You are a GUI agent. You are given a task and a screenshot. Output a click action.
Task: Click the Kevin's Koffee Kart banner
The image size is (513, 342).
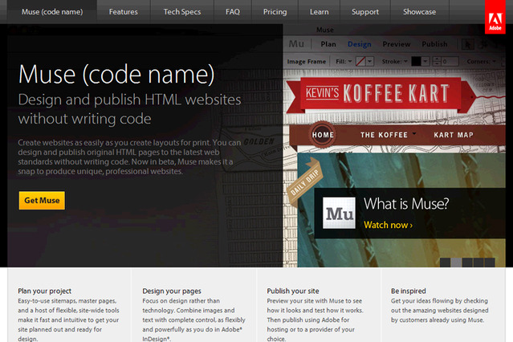(x=380, y=94)
